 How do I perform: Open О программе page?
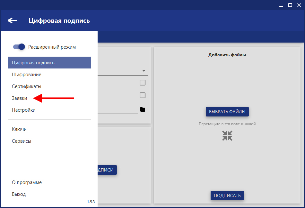click(27, 182)
